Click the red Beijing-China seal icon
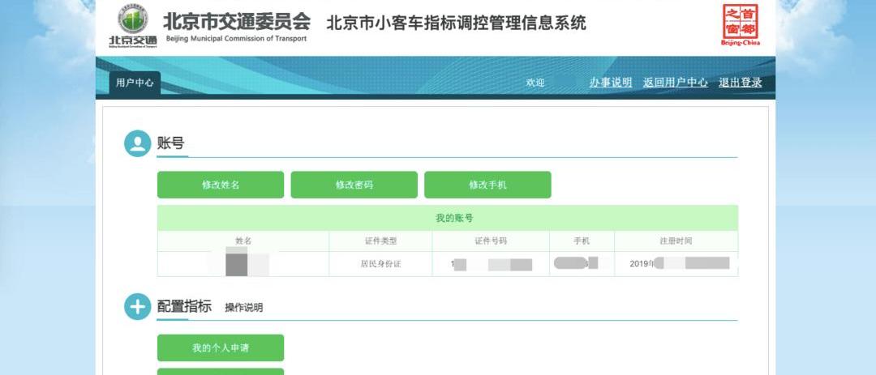Image resolution: width=876 pixels, height=375 pixels. point(741,24)
